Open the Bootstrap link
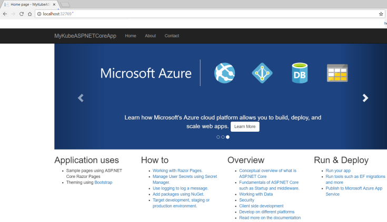 103,182
